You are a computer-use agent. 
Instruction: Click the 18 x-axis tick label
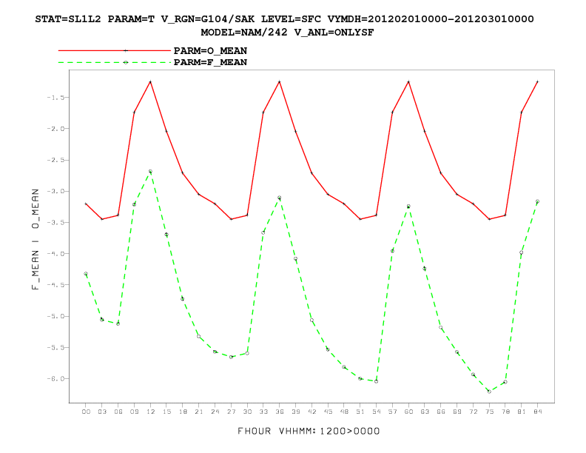pyautogui.click(x=183, y=412)
